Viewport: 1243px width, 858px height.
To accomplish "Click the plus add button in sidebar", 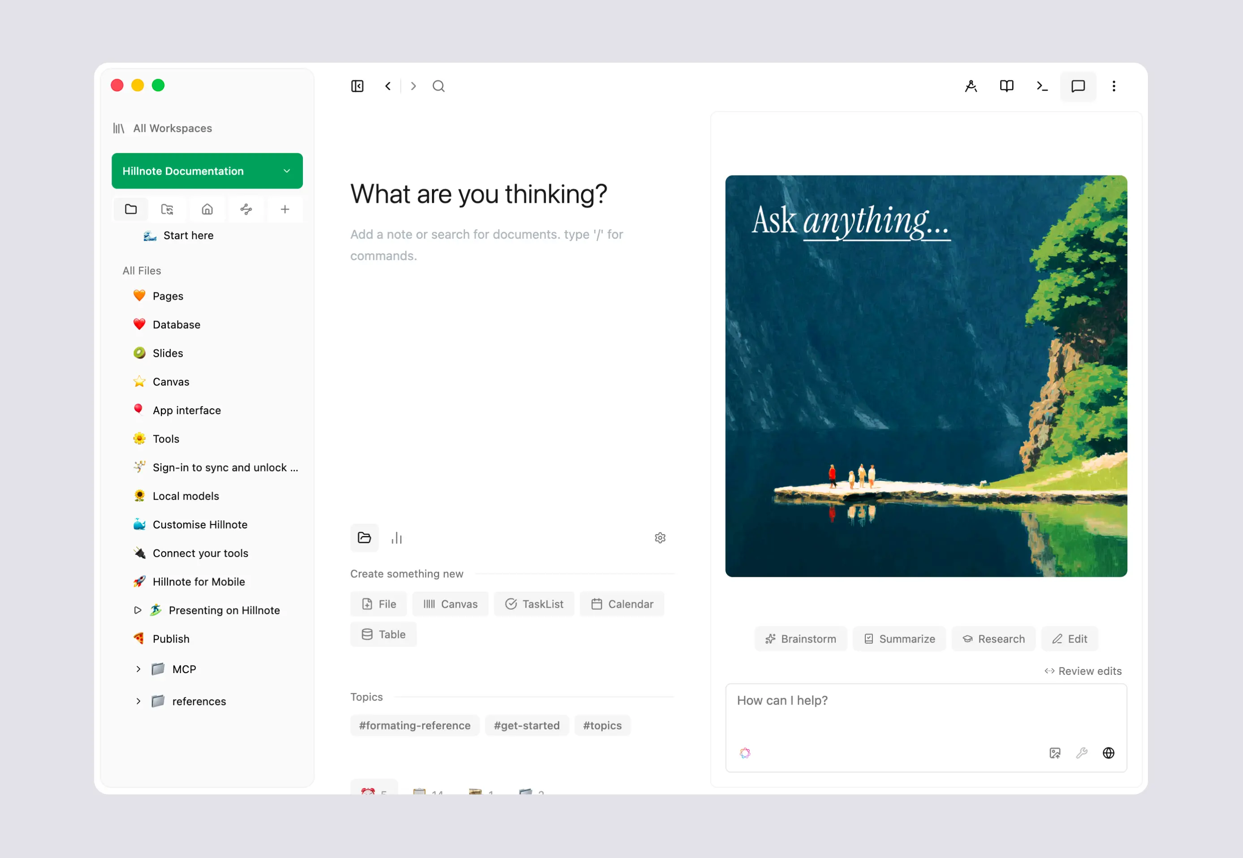I will [285, 209].
